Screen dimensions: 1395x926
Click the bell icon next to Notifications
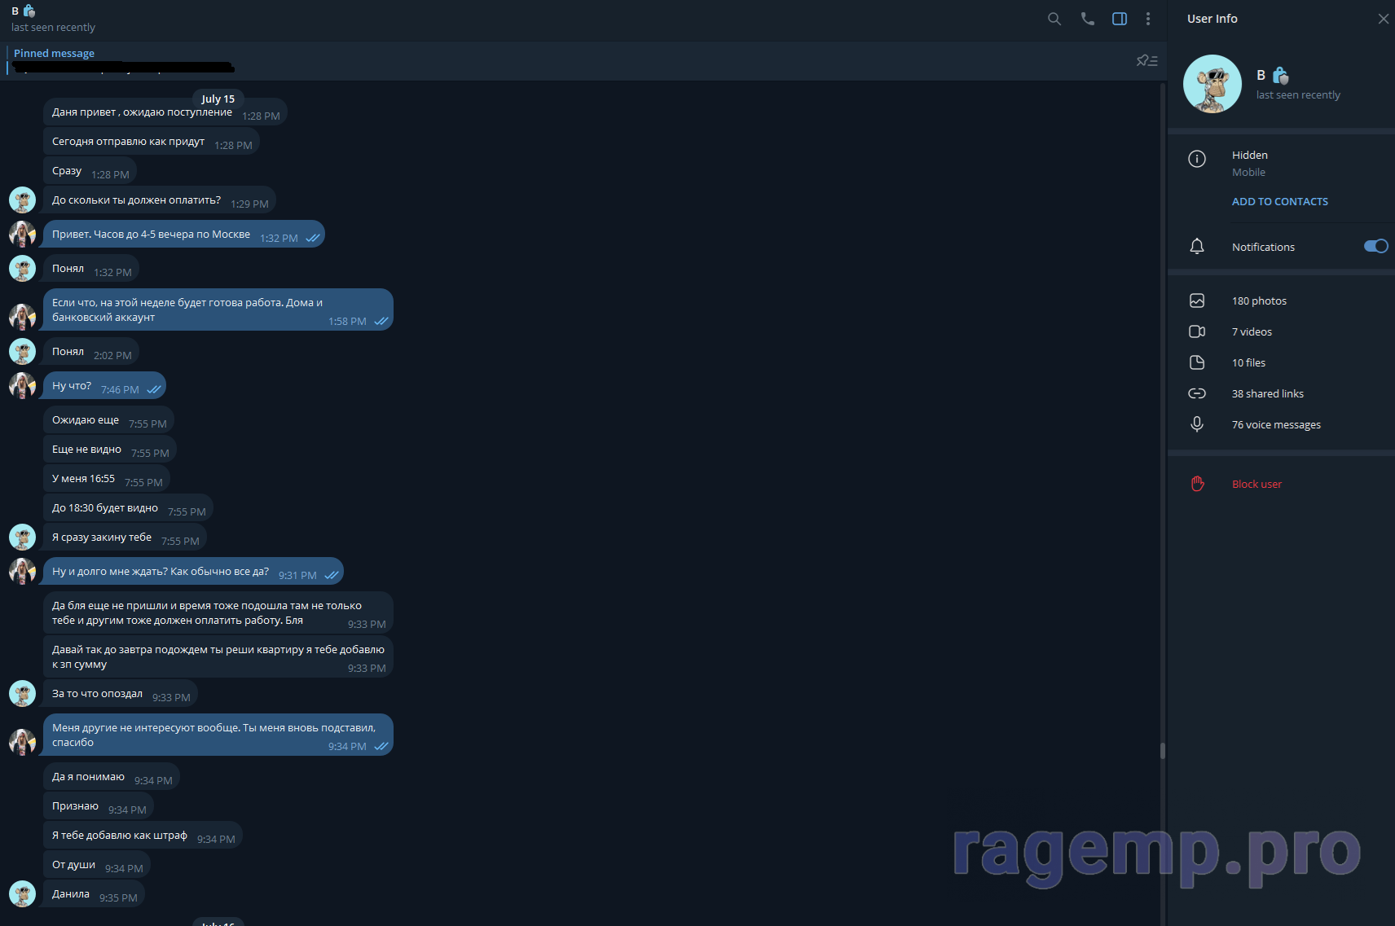click(x=1197, y=247)
